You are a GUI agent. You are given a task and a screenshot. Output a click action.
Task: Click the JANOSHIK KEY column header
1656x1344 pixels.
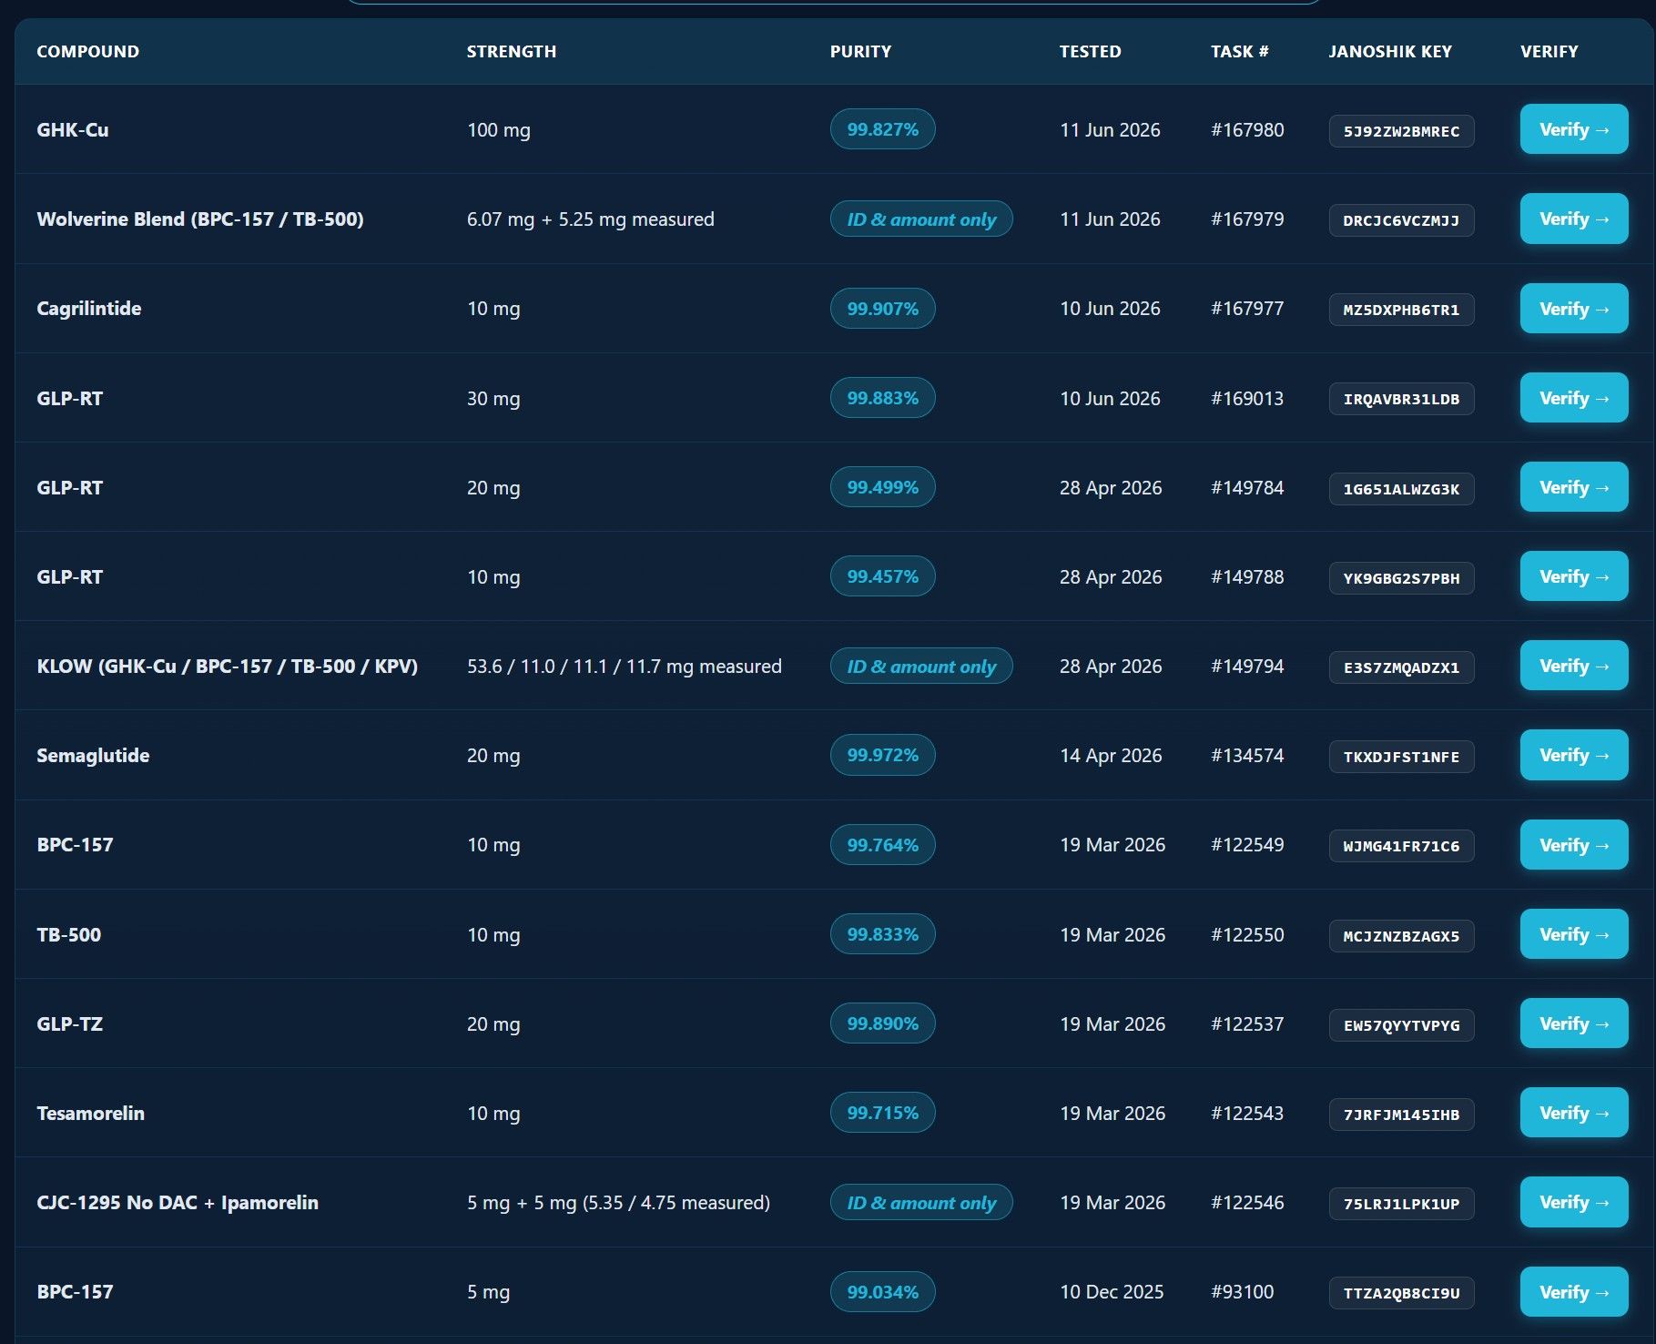[1390, 52]
